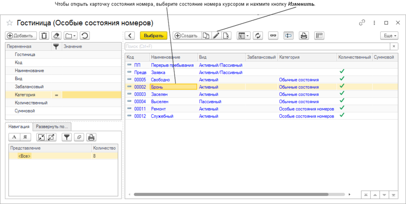Click the sort descending Я button

click(x=25, y=137)
